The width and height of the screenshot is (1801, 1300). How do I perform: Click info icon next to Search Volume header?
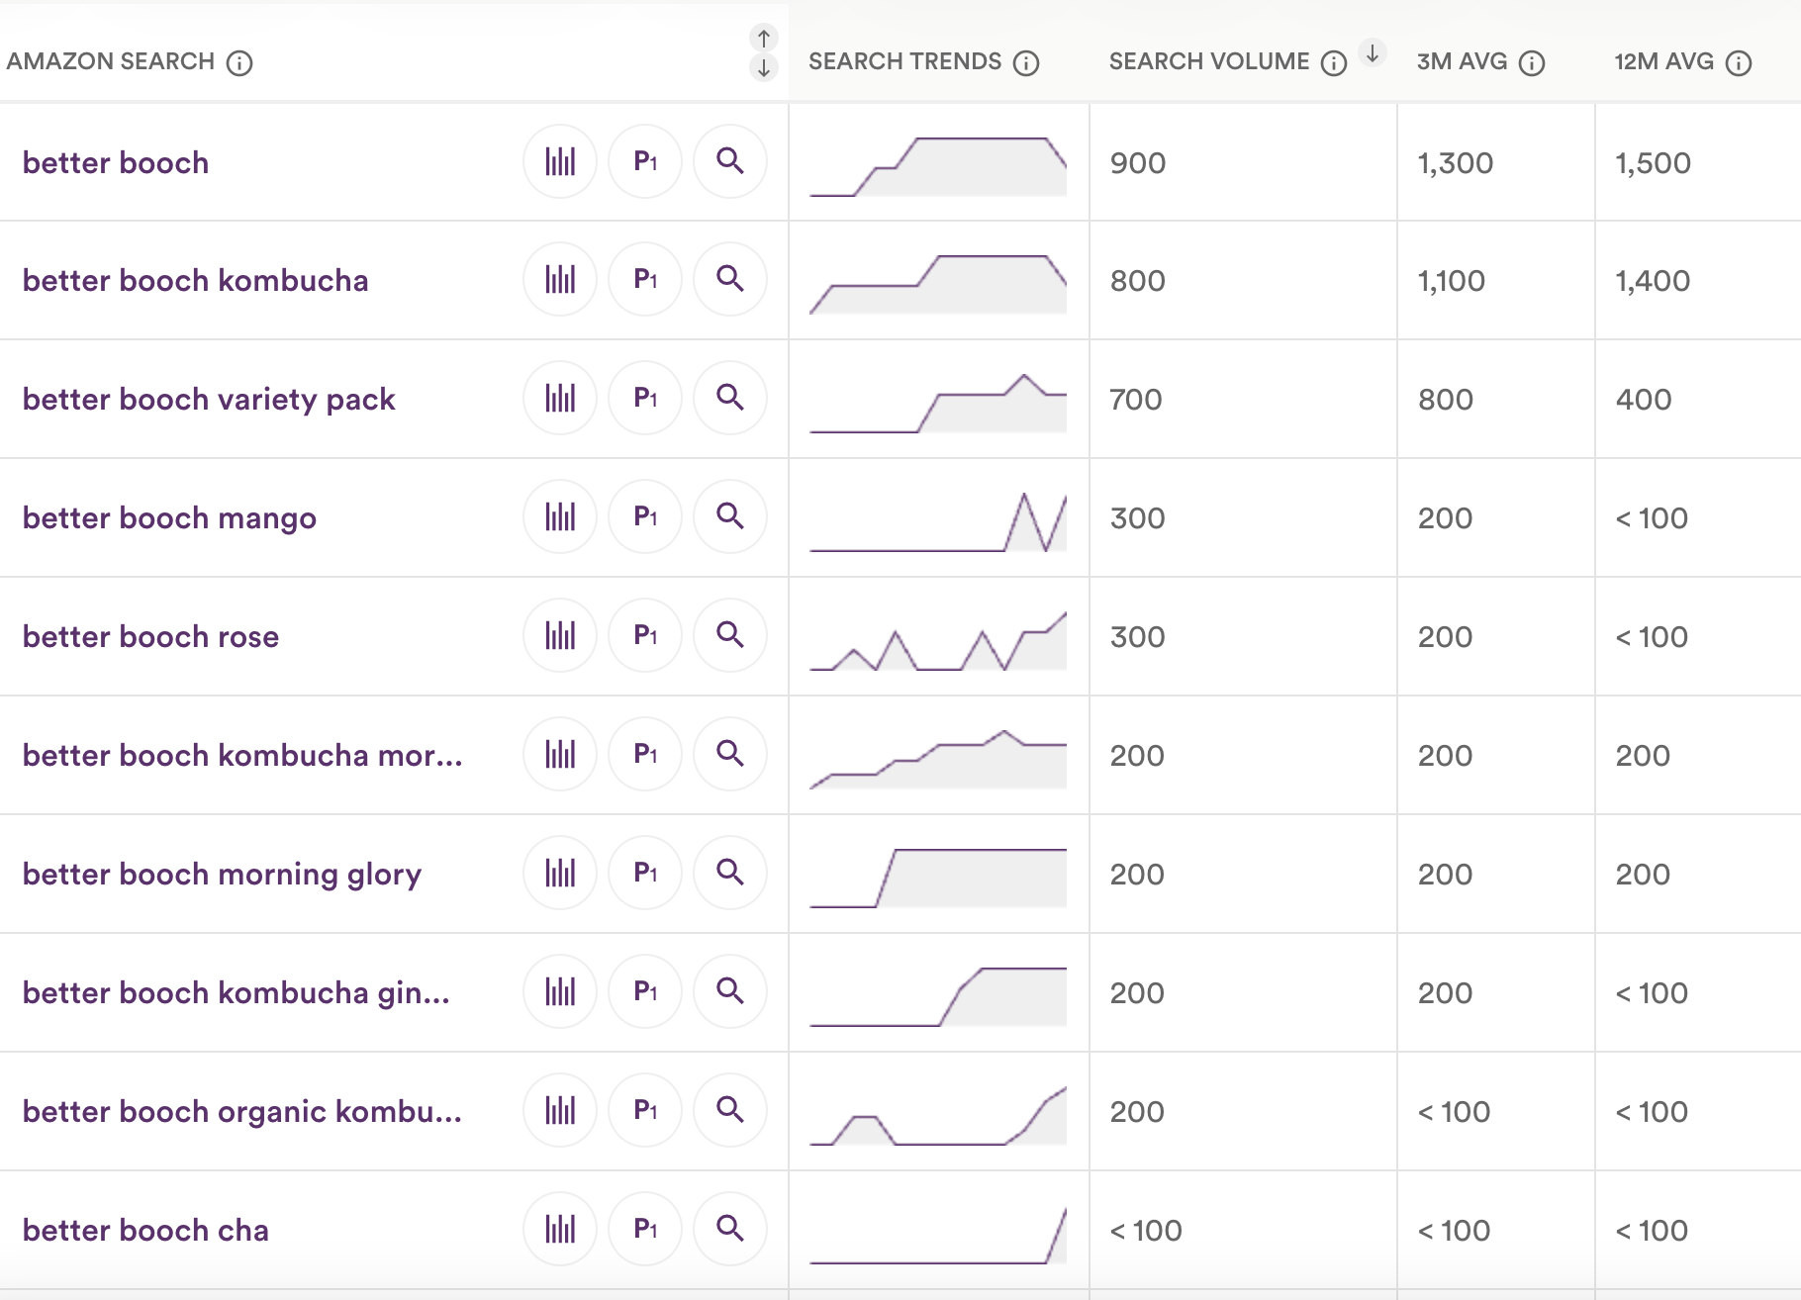(x=1334, y=63)
